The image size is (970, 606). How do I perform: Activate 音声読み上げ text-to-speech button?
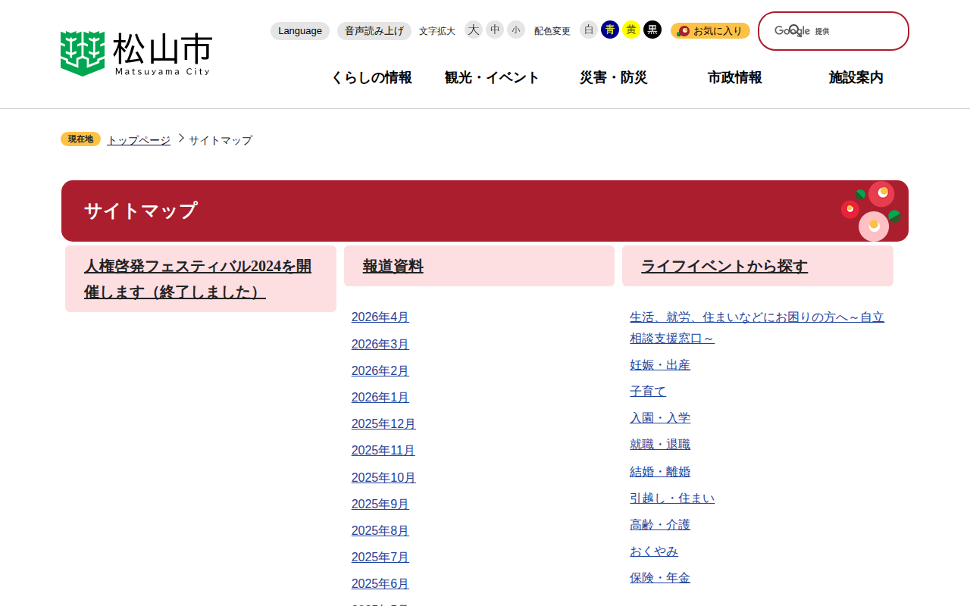coord(374,31)
